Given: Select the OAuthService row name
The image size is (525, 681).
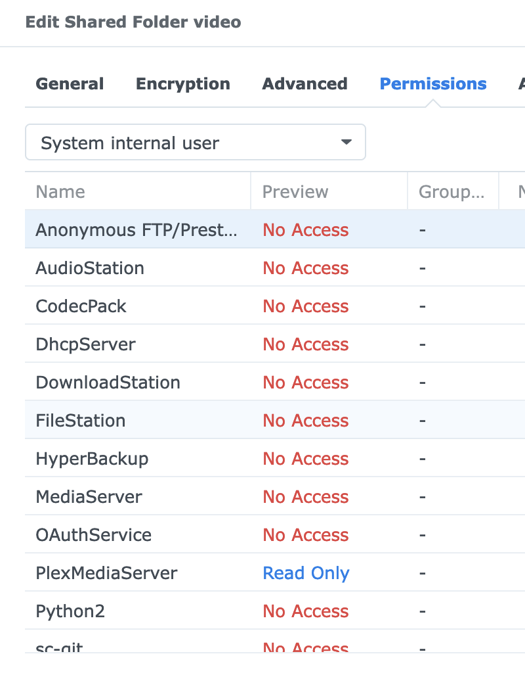Looking at the screenshot, I should [94, 535].
